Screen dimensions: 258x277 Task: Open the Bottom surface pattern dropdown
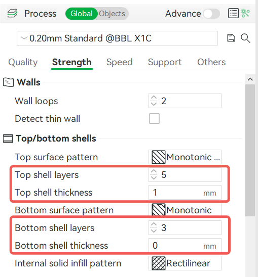[185, 210]
